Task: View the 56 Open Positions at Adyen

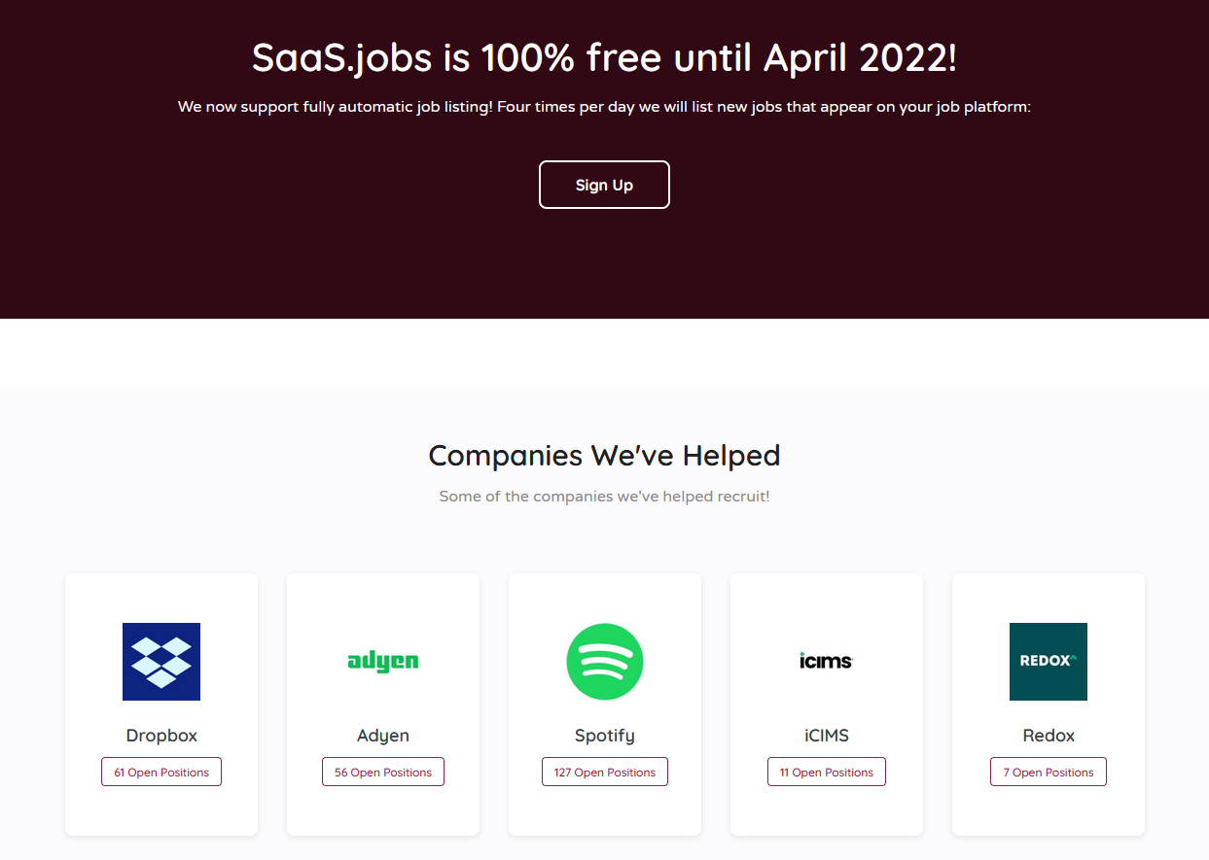Action: pos(382,771)
